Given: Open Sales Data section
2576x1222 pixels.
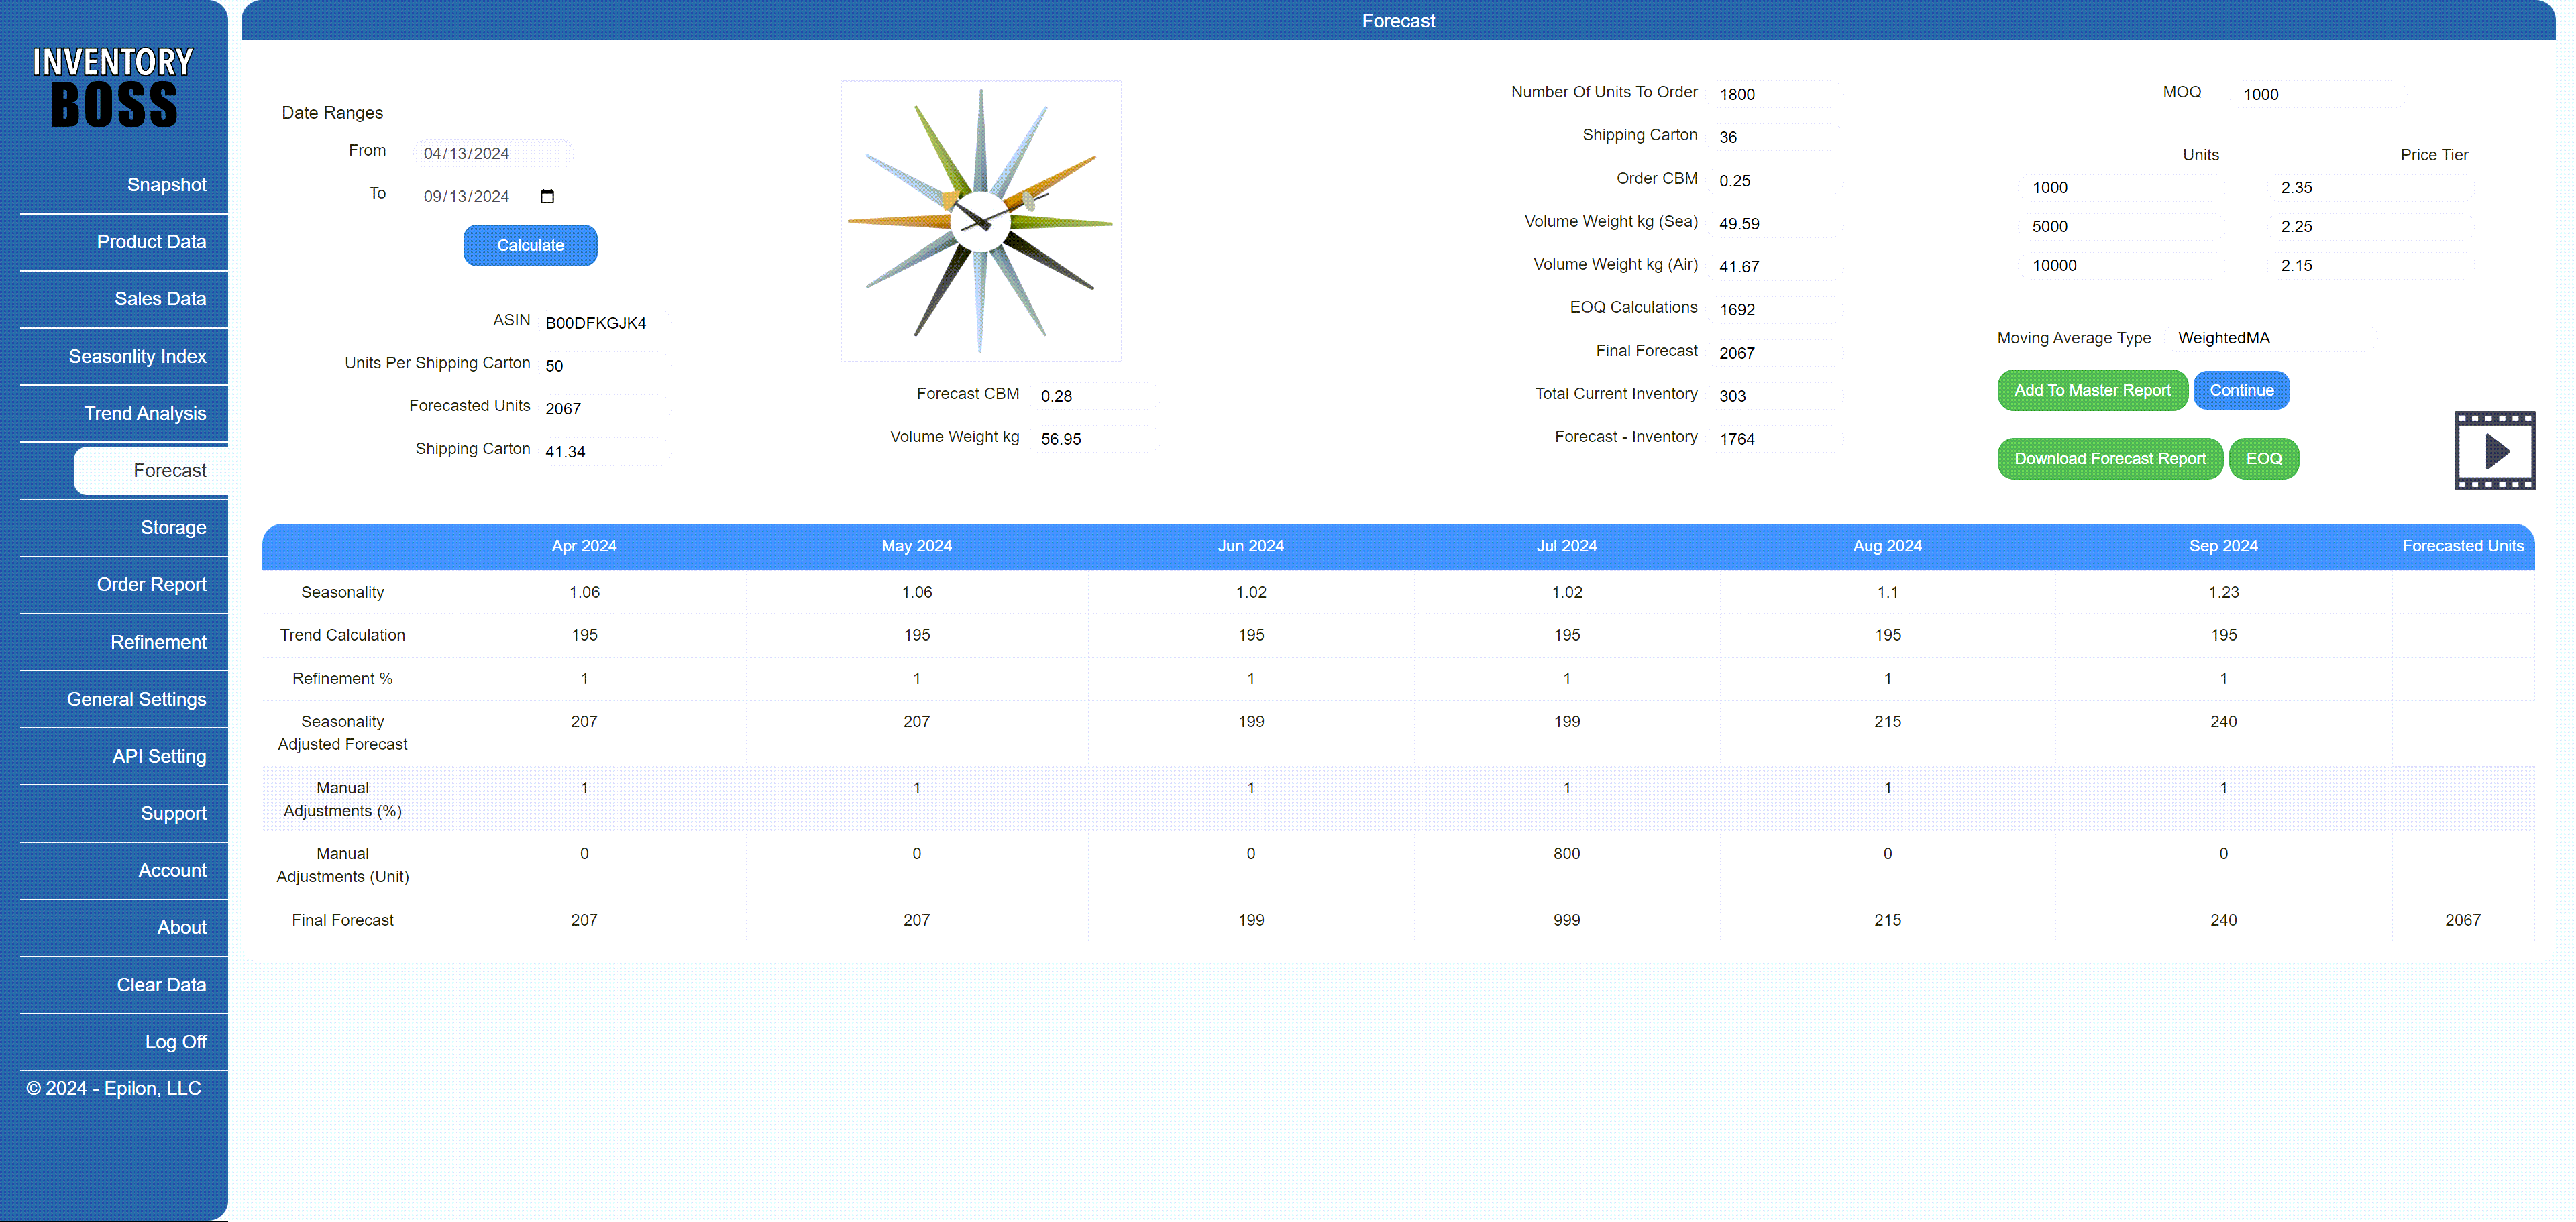Looking at the screenshot, I should (160, 299).
